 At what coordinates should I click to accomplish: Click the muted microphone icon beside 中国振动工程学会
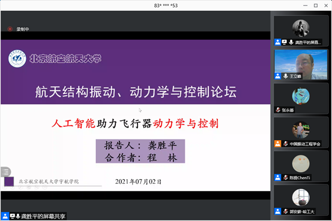(x=286, y=144)
